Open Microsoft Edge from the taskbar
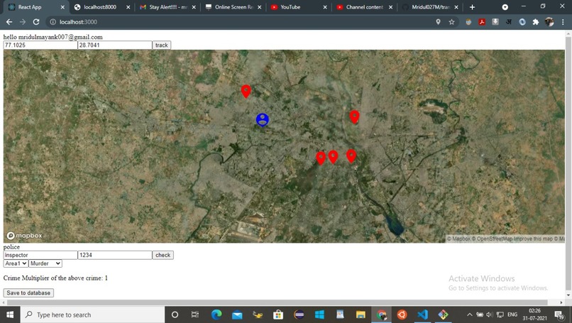Viewport: 572px width, 323px height. 216,314
